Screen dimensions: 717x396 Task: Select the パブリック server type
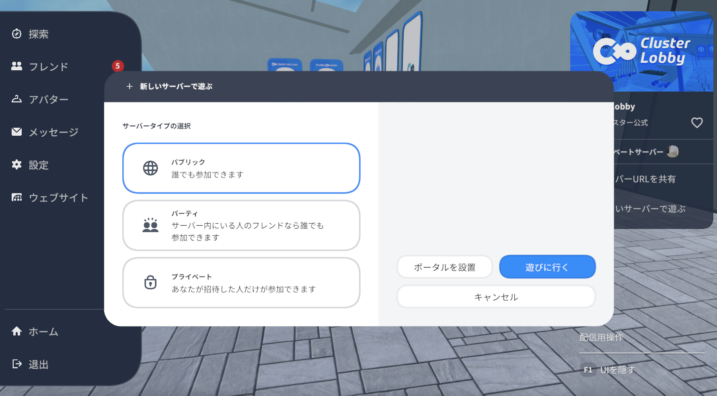241,168
